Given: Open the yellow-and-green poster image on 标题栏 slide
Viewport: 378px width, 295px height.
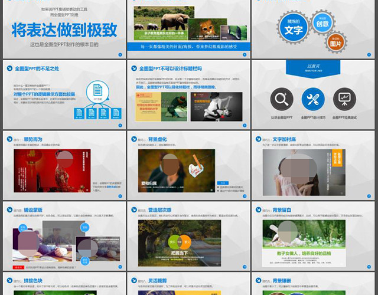Looking at the screenshot, I should coord(161,106).
